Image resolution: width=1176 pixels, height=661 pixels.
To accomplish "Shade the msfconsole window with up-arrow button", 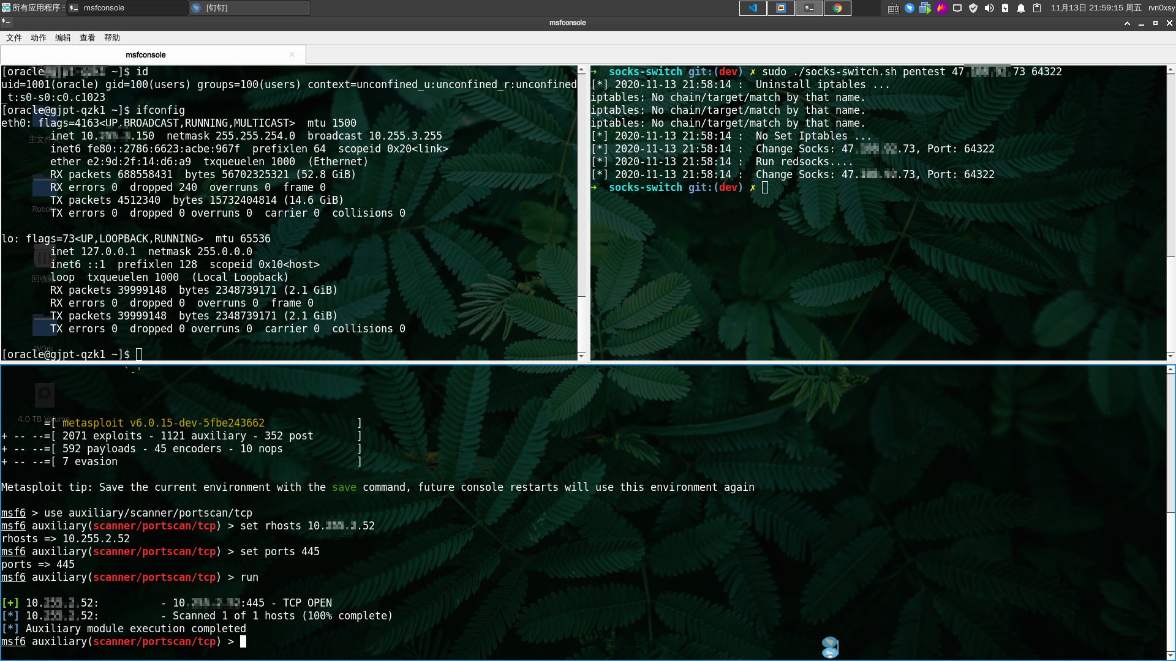I will click(x=1127, y=23).
